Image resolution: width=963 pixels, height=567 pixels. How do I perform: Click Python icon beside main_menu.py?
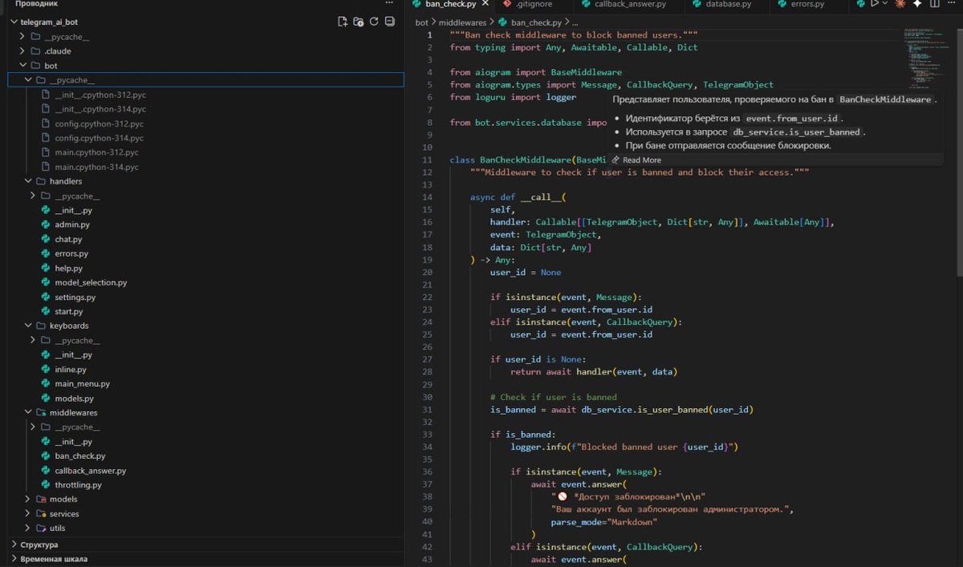coord(47,383)
